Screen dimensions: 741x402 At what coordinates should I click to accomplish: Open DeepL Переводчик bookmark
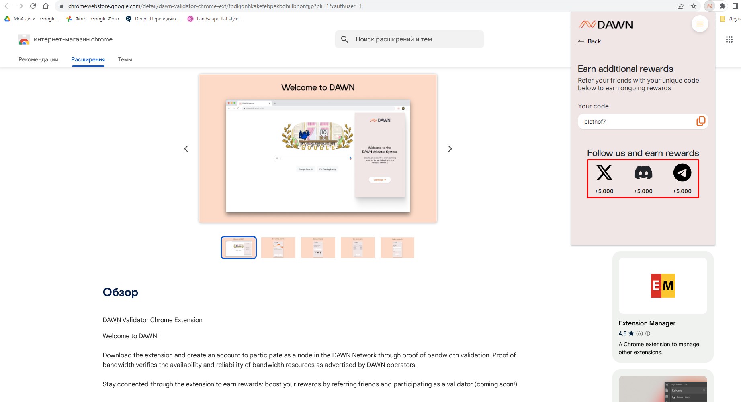pyautogui.click(x=153, y=19)
